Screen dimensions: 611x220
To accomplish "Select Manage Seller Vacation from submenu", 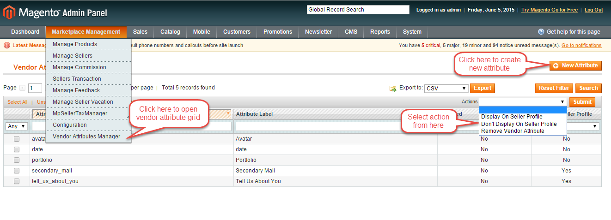I will pos(88,102).
